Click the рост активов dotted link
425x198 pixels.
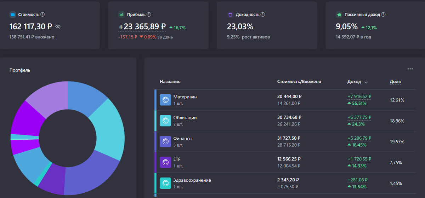256,37
